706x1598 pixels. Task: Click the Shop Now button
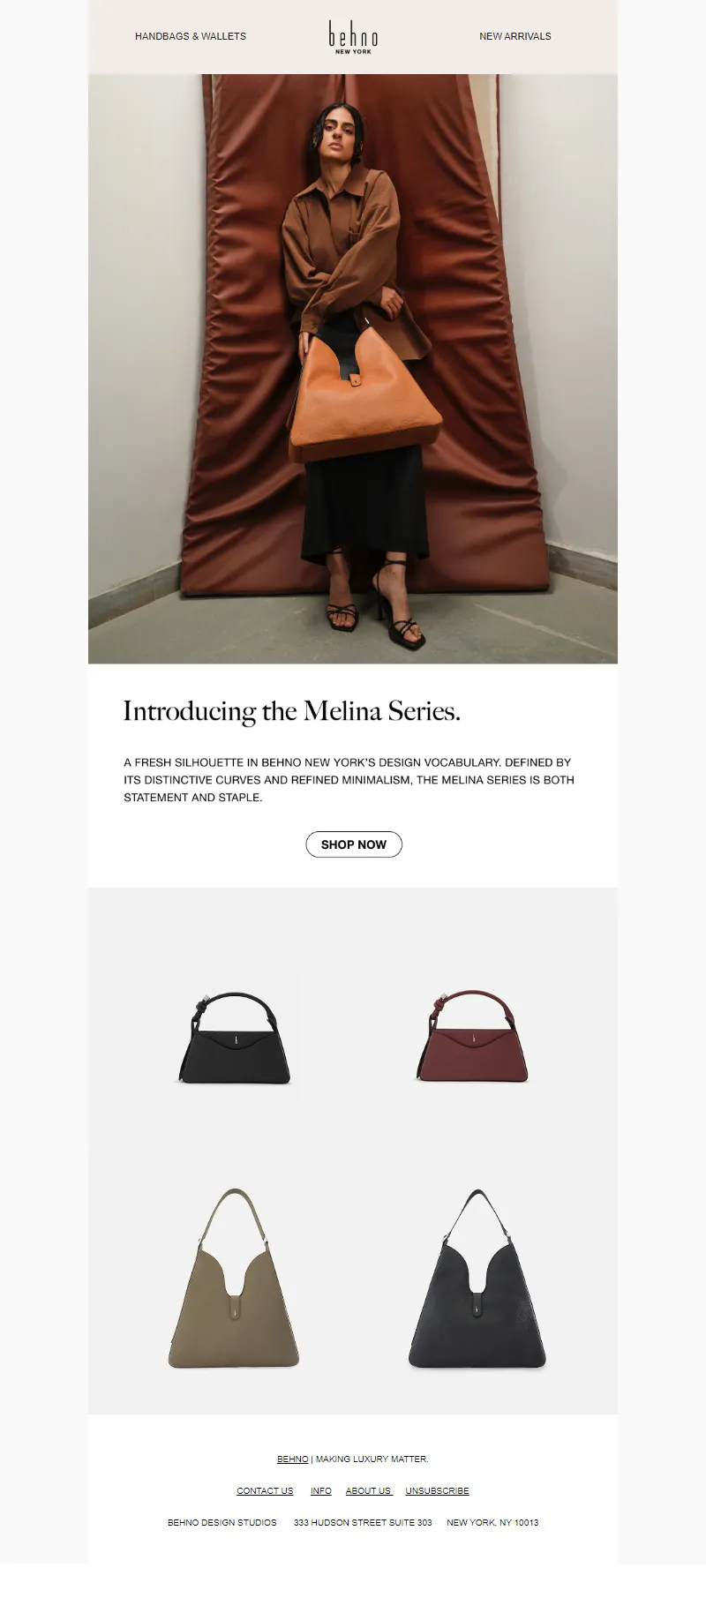[354, 844]
